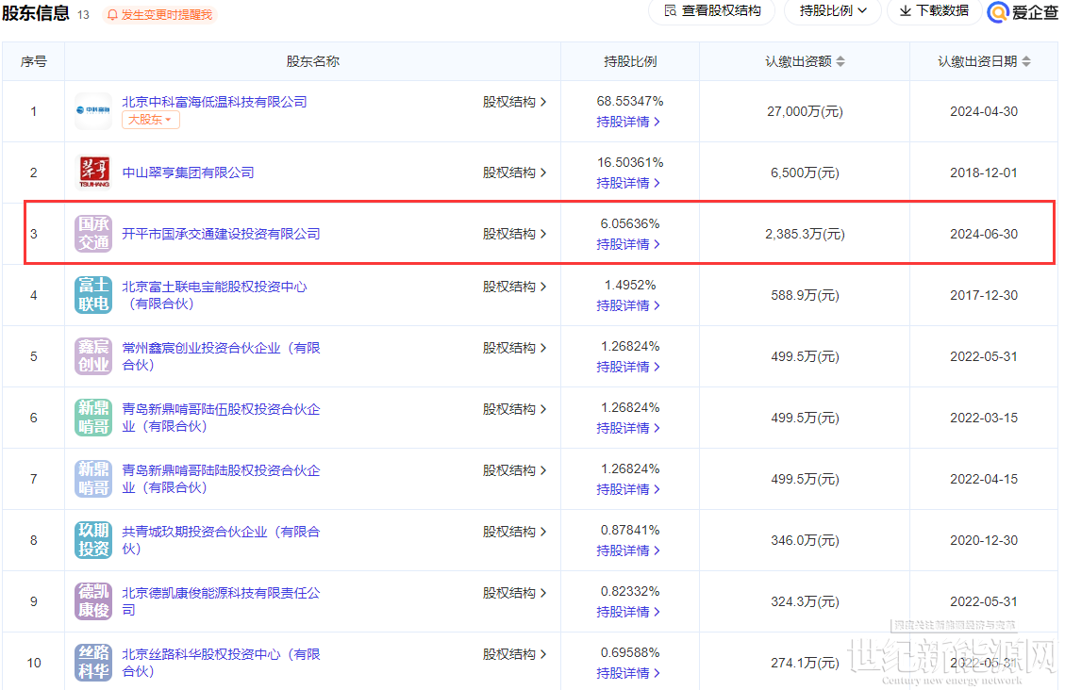Click the 玖期投资 logo icon

pyautogui.click(x=93, y=540)
